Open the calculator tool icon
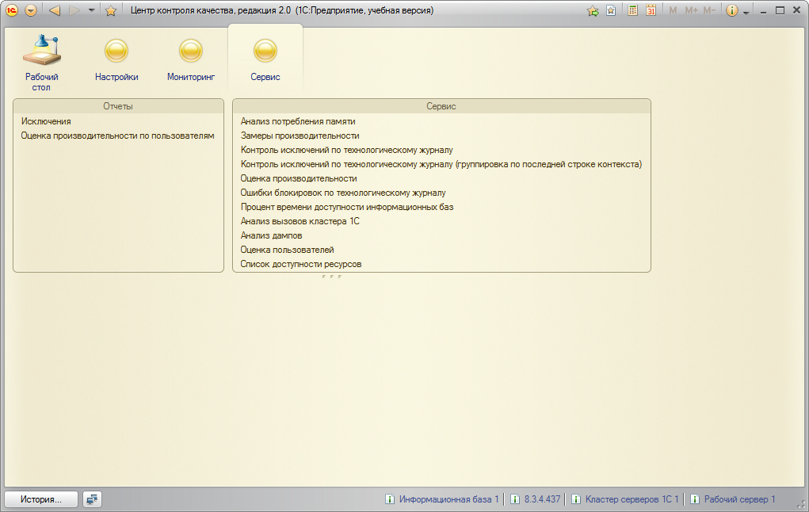The image size is (809, 512). point(633,10)
